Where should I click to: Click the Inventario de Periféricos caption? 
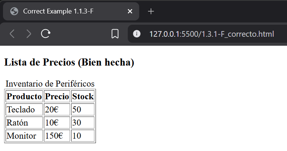pos(50,83)
